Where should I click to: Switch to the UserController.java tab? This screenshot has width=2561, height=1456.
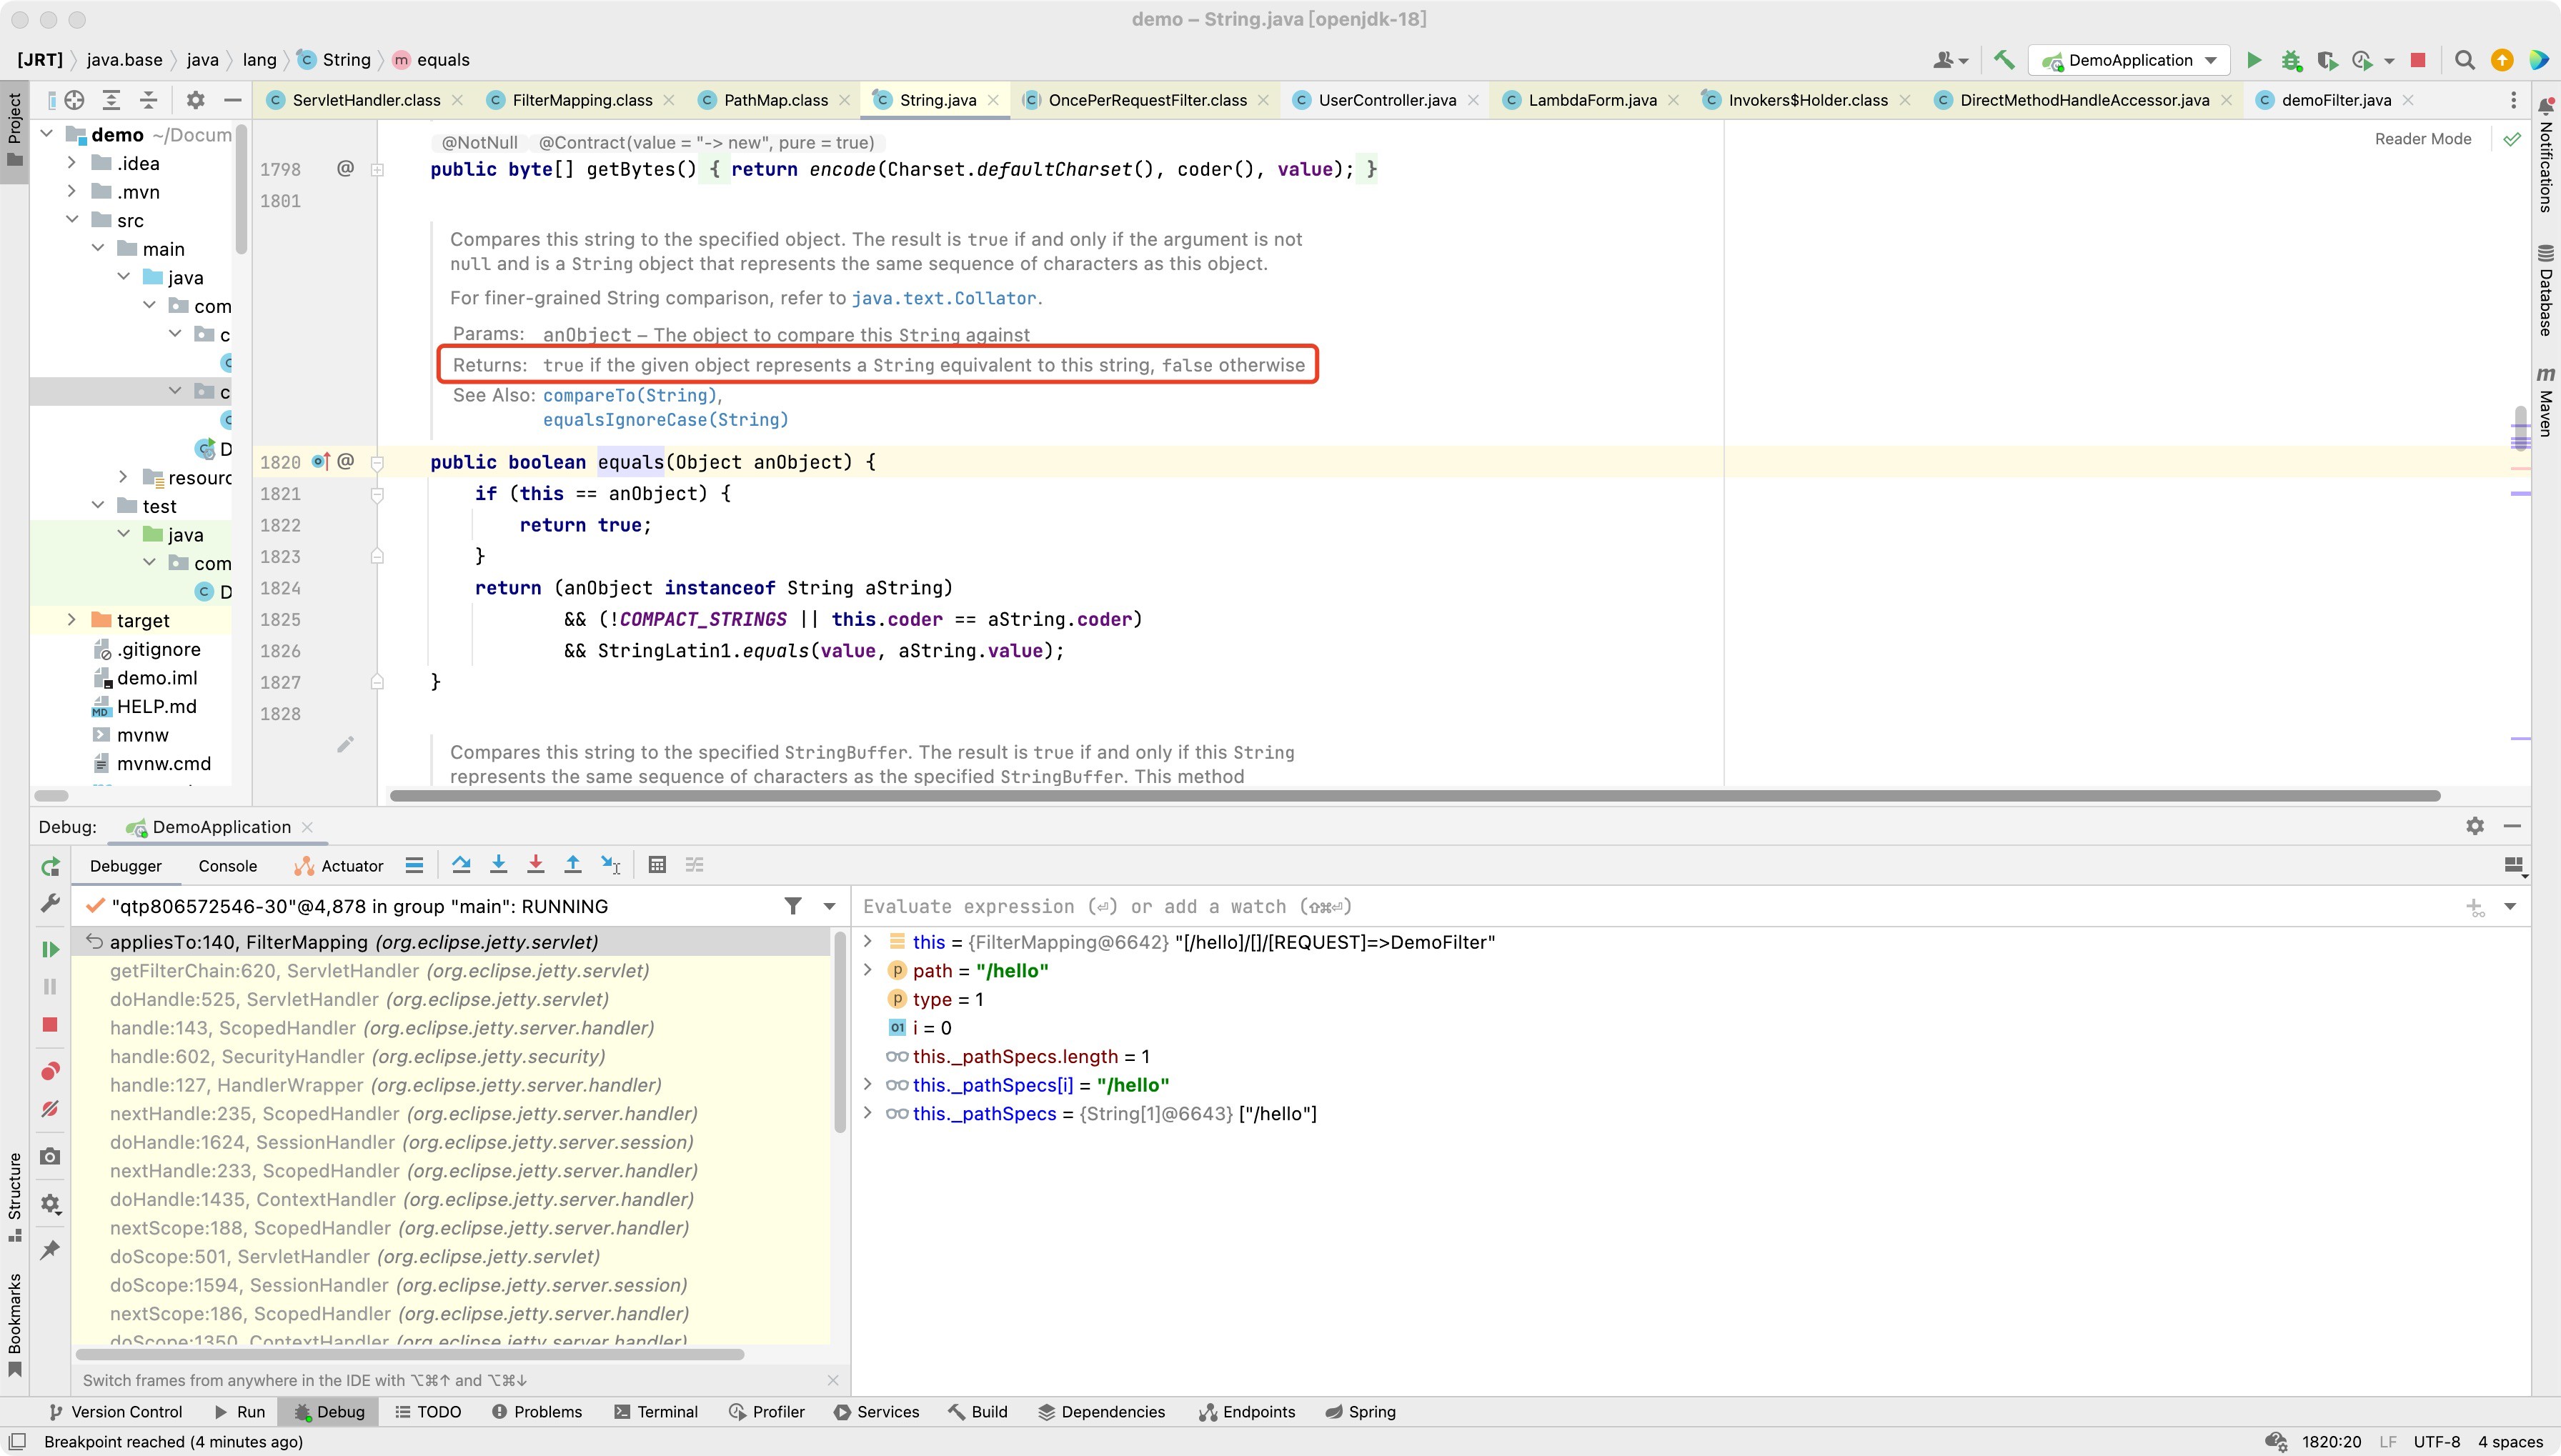[x=1386, y=100]
